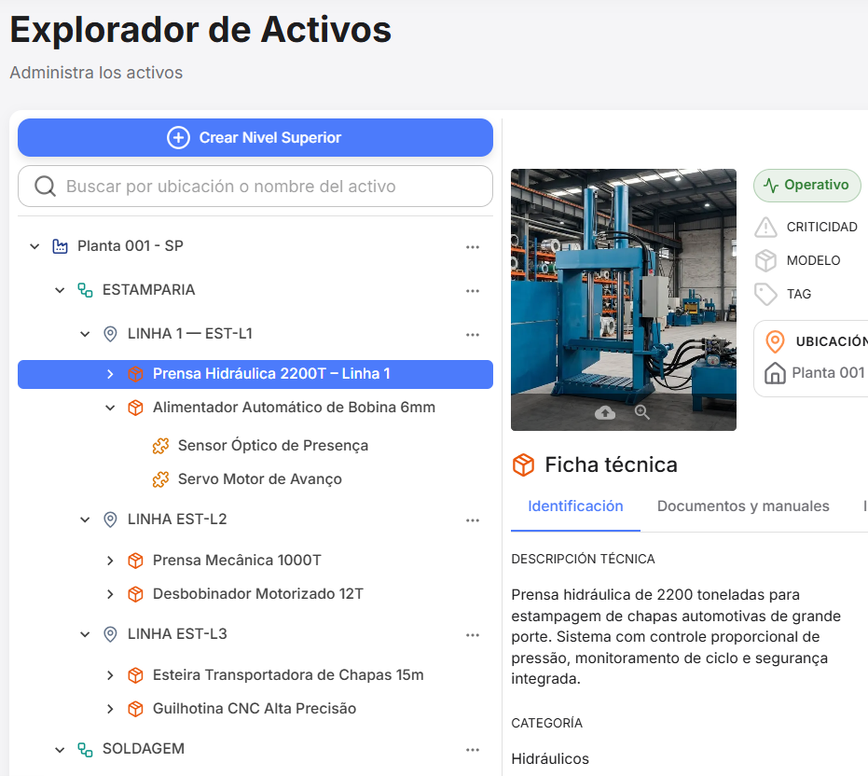Collapse Alimentador Automático de Bobina 6mm
The width and height of the screenshot is (868, 776).
tap(110, 408)
